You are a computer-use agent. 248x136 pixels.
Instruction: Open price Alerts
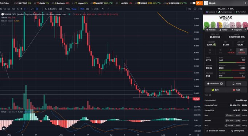click(x=237, y=84)
